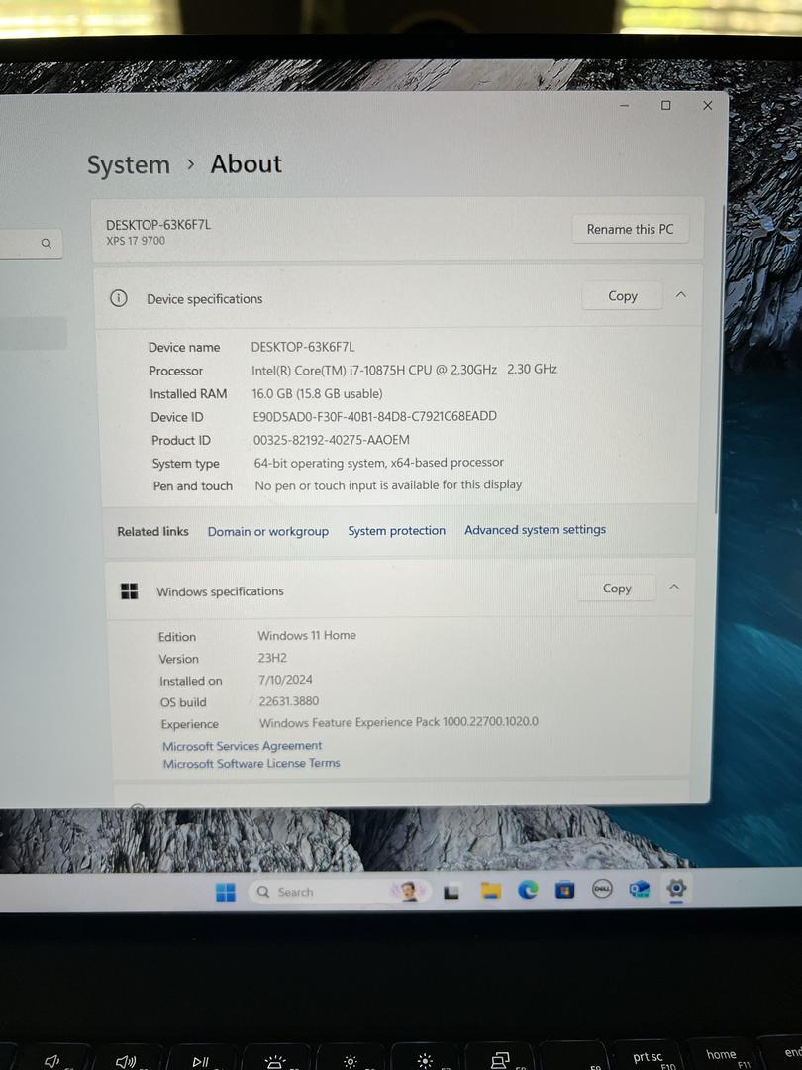802x1070 pixels.
Task: Click the Windows specifications header title
Action: pos(220,590)
